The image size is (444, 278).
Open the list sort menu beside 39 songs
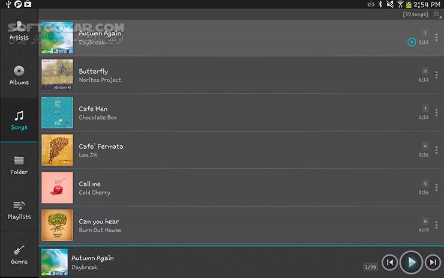click(437, 14)
